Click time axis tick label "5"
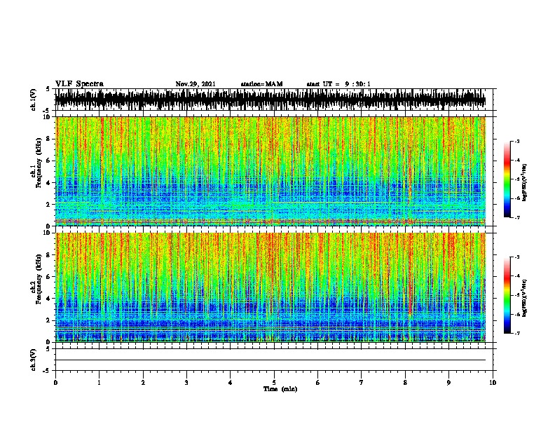555x429 pixels. [x=274, y=383]
